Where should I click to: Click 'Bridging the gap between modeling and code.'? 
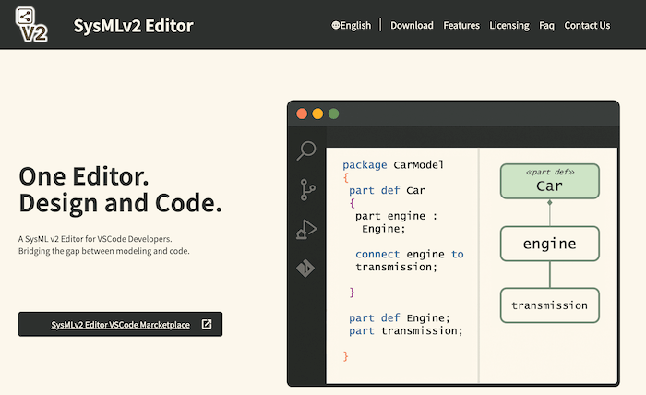[x=103, y=251]
